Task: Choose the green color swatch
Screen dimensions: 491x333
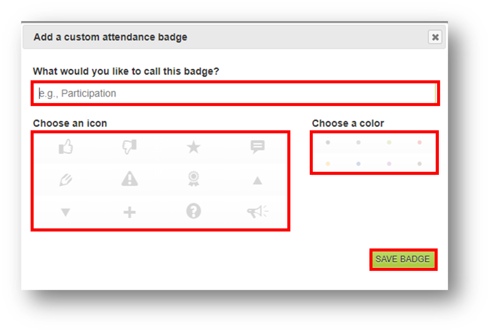Action: coord(389,143)
